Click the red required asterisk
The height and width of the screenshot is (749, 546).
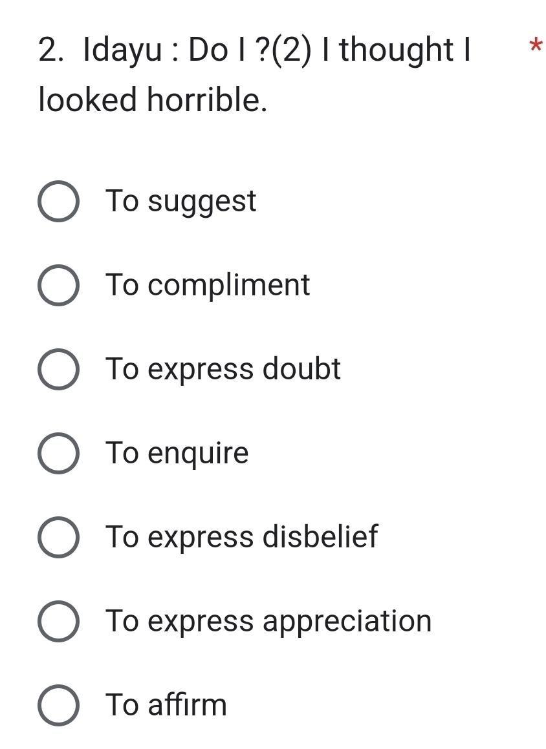click(534, 47)
